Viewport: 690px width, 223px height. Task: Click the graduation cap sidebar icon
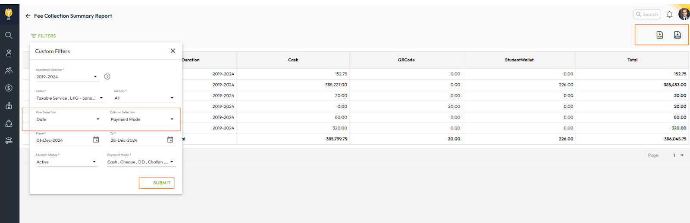[9, 141]
